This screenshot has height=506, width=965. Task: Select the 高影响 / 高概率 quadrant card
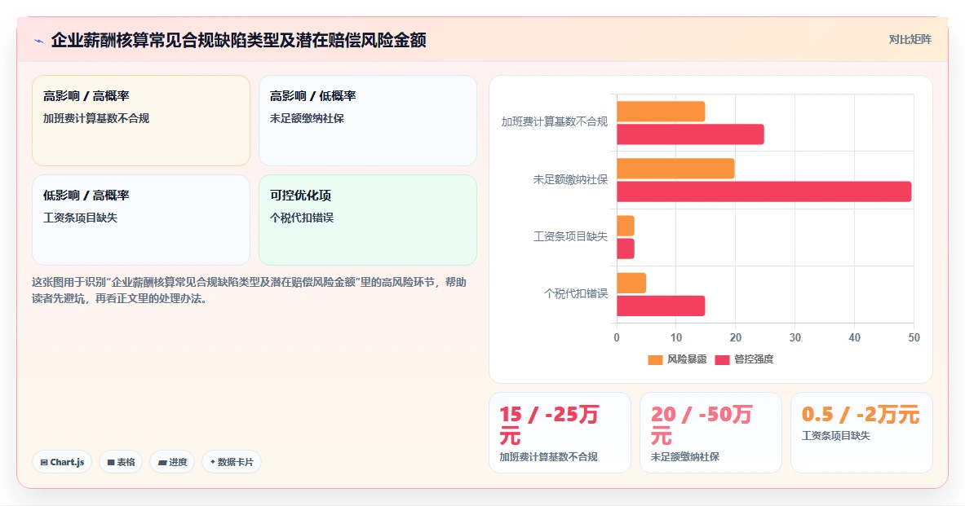click(x=141, y=121)
